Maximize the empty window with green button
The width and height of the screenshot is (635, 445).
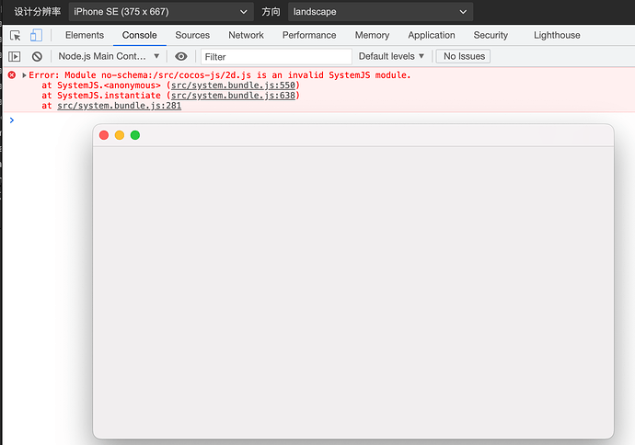[x=135, y=135]
